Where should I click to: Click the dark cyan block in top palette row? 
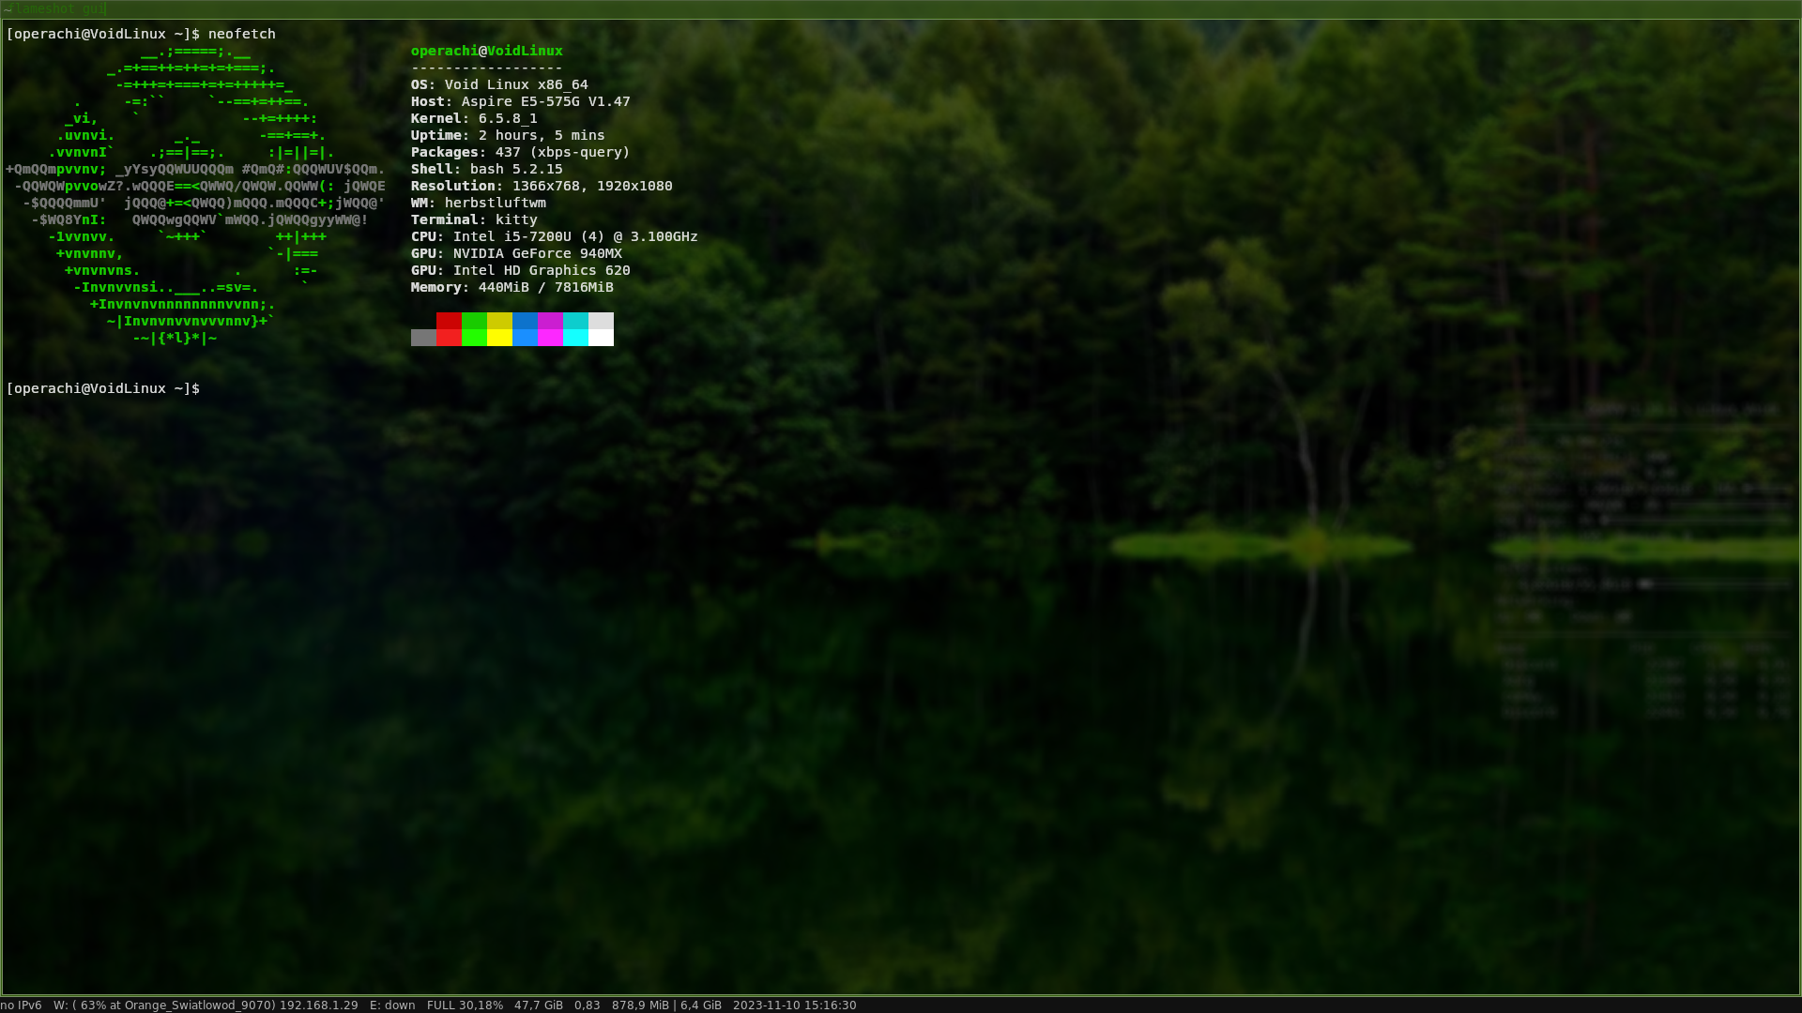coord(575,321)
